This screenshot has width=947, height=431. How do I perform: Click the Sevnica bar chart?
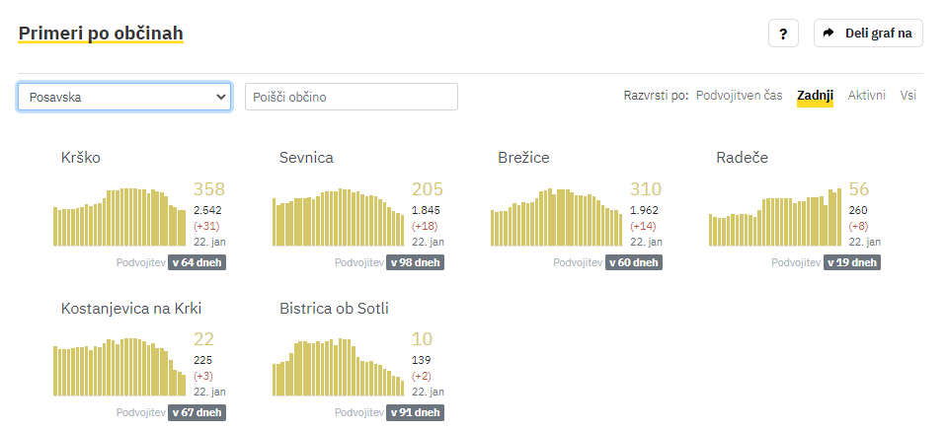(x=338, y=217)
